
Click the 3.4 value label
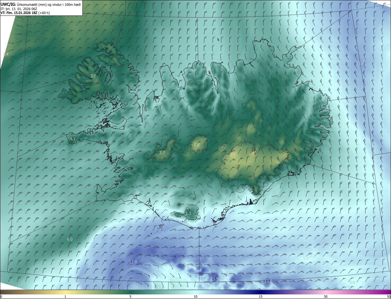point(5,54)
